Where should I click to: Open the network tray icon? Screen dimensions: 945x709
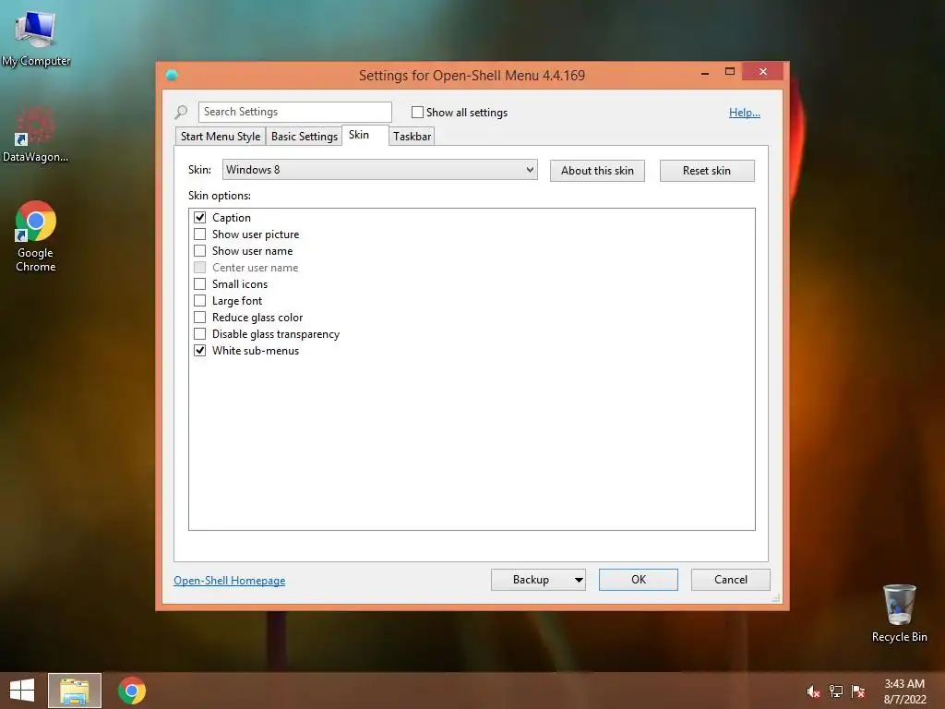point(836,691)
